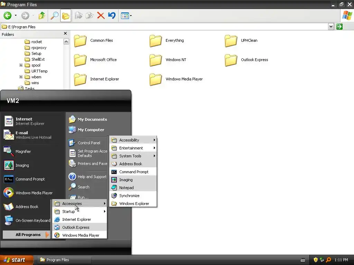Expand the Accessibility submenu
The width and height of the screenshot is (354, 265).
click(133, 140)
